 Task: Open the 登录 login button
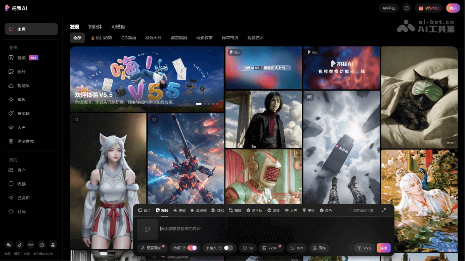coord(453,8)
